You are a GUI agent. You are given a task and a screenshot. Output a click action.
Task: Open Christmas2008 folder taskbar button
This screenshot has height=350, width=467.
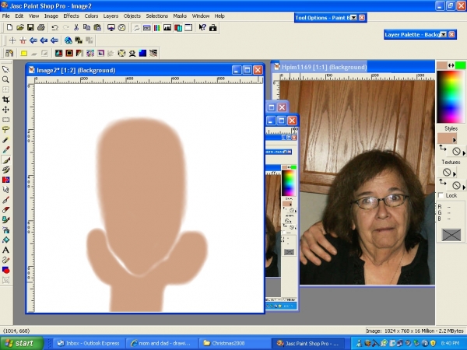pyautogui.click(x=234, y=343)
